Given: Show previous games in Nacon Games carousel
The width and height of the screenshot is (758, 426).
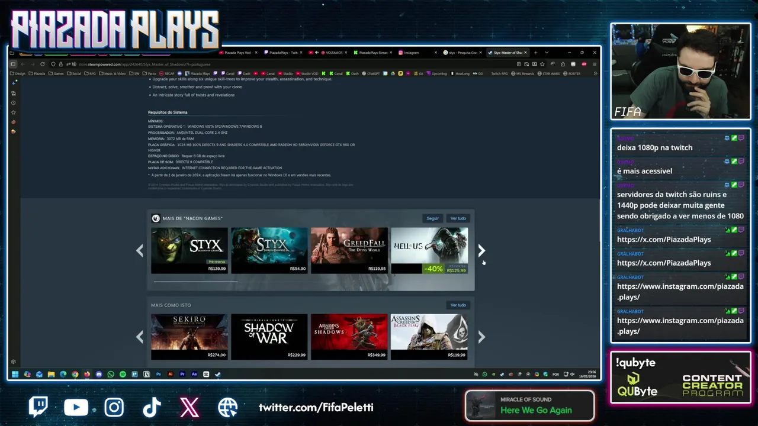Looking at the screenshot, I should pyautogui.click(x=140, y=251).
